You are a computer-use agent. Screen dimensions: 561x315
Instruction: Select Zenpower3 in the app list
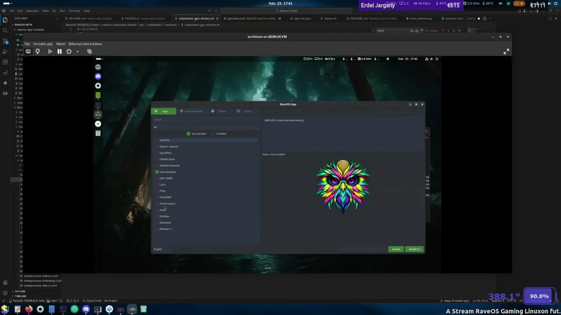coord(165,223)
